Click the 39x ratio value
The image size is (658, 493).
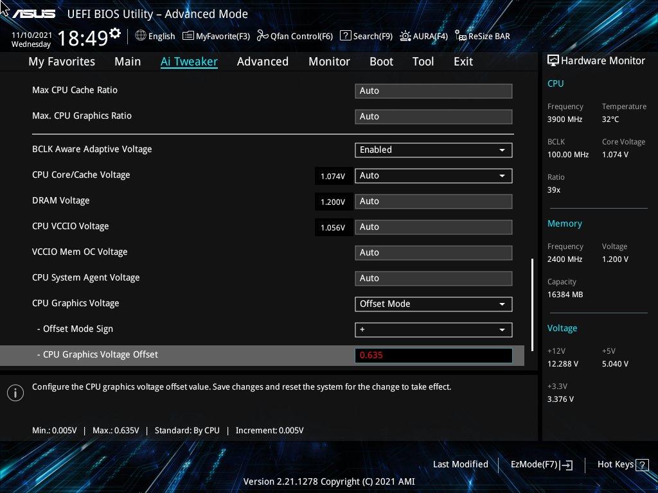pos(554,190)
